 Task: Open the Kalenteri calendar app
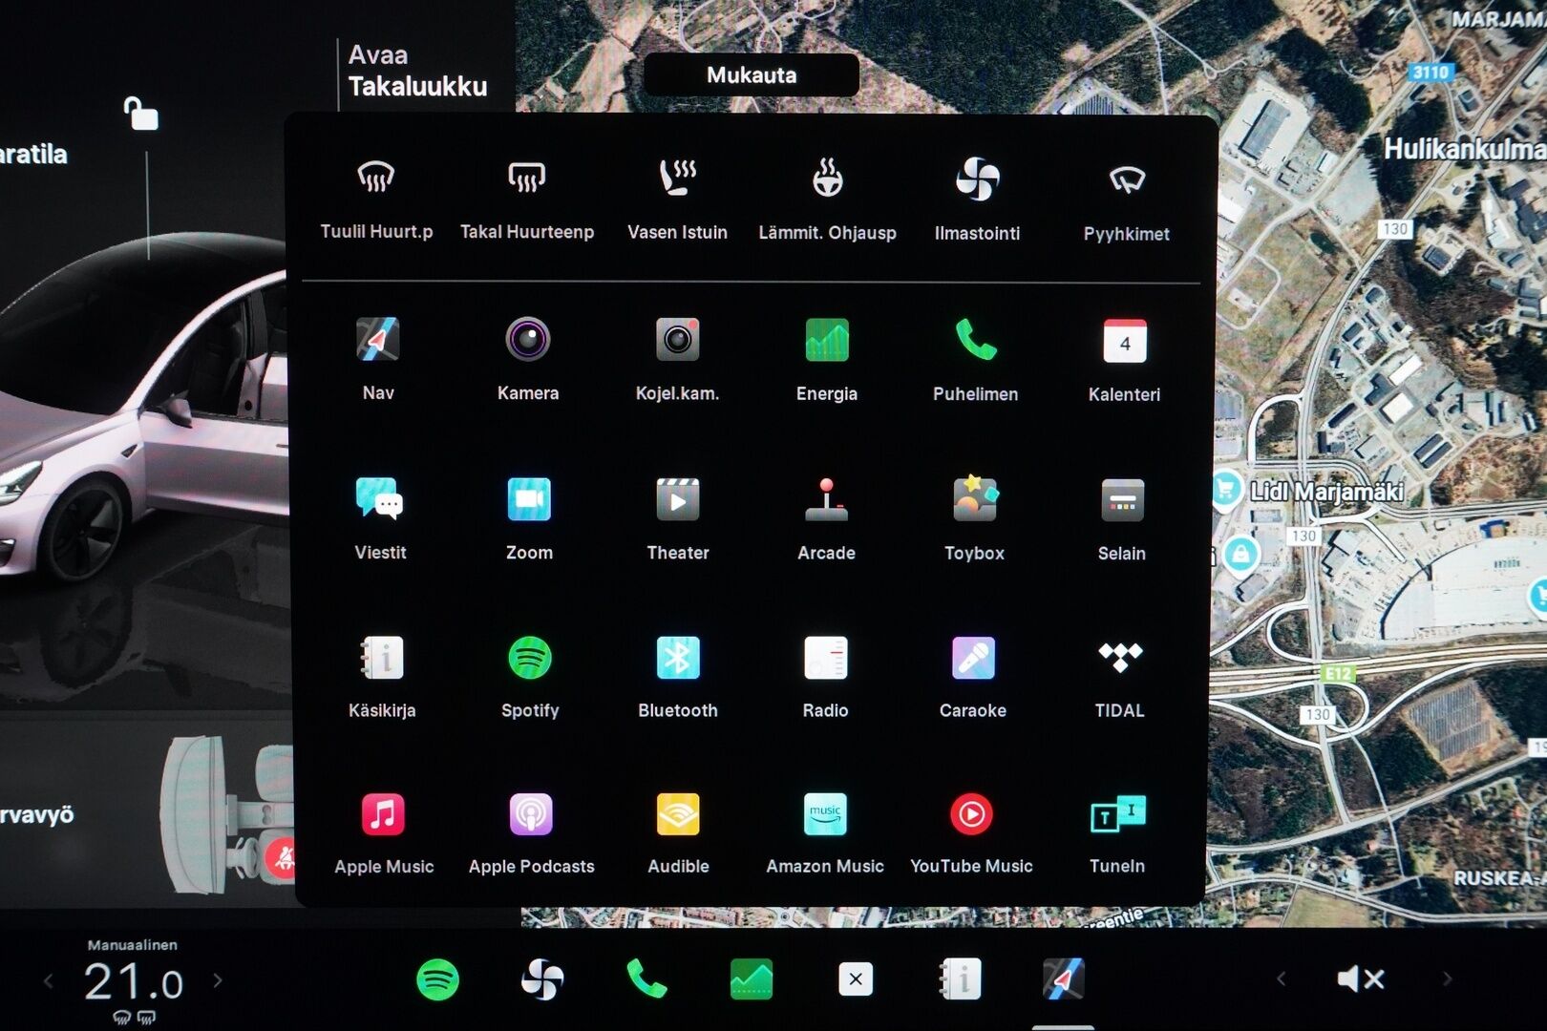pyautogui.click(x=1125, y=359)
